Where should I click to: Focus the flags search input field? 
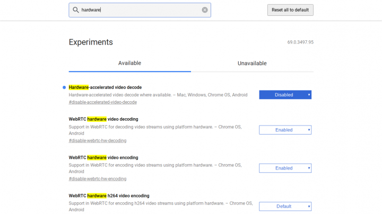tap(140, 10)
